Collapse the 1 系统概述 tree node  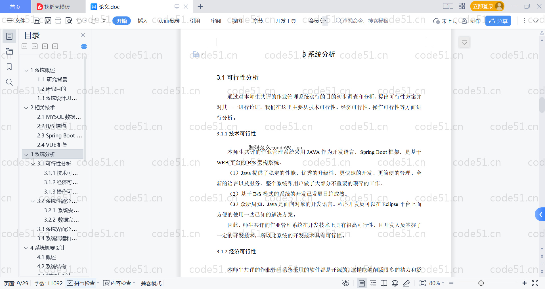26,70
